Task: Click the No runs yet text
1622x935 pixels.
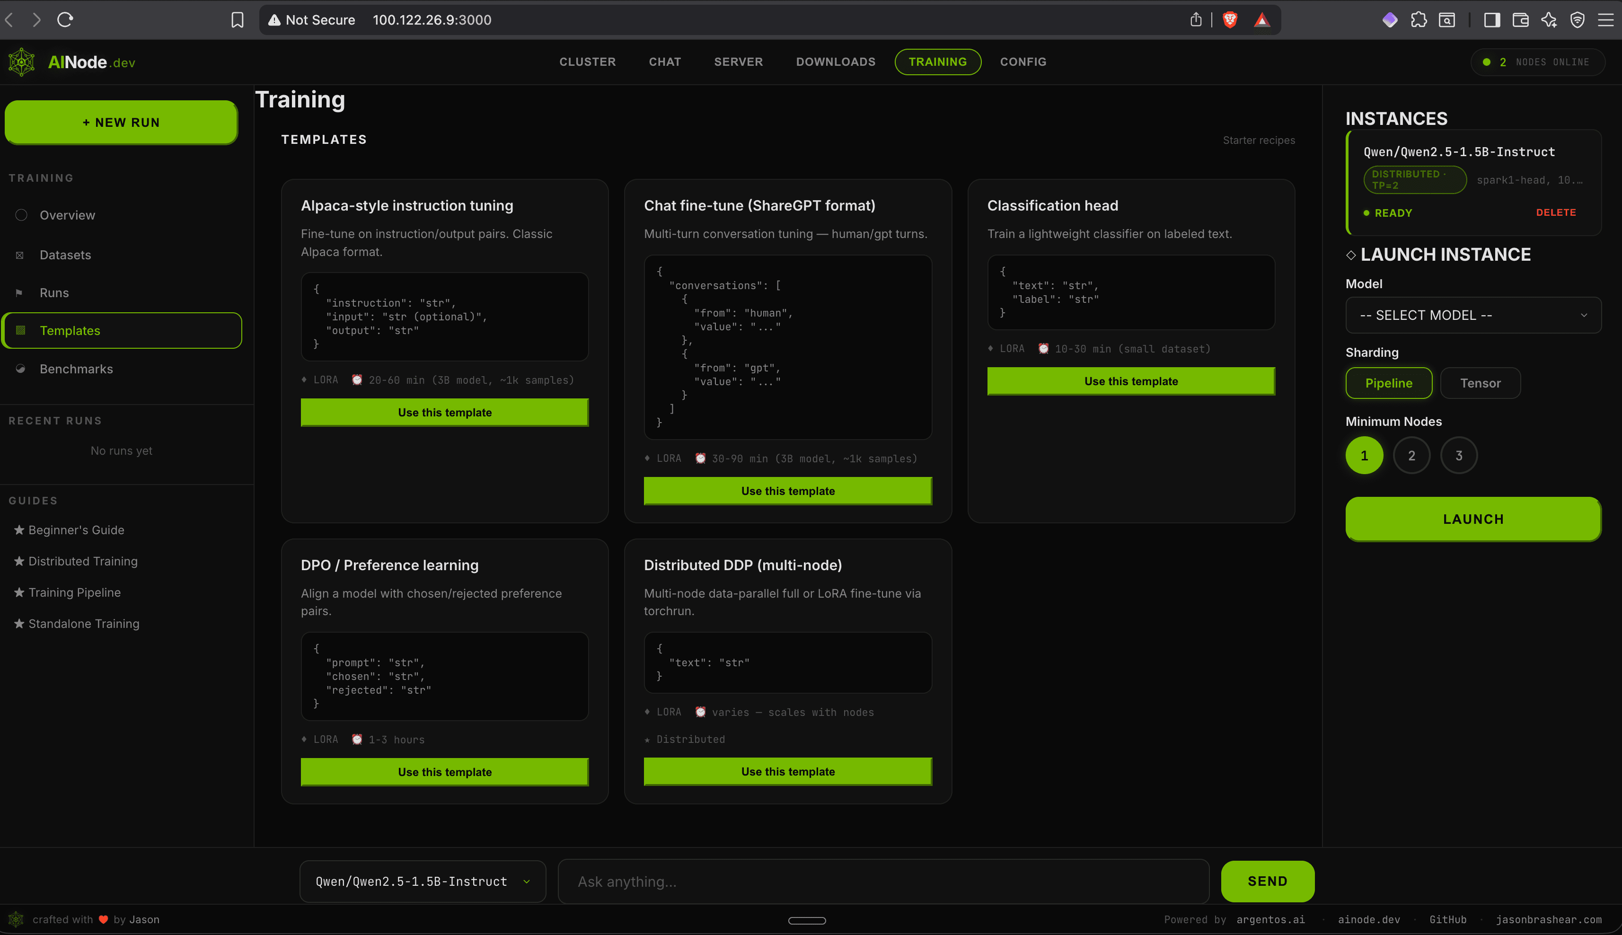Action: point(121,451)
